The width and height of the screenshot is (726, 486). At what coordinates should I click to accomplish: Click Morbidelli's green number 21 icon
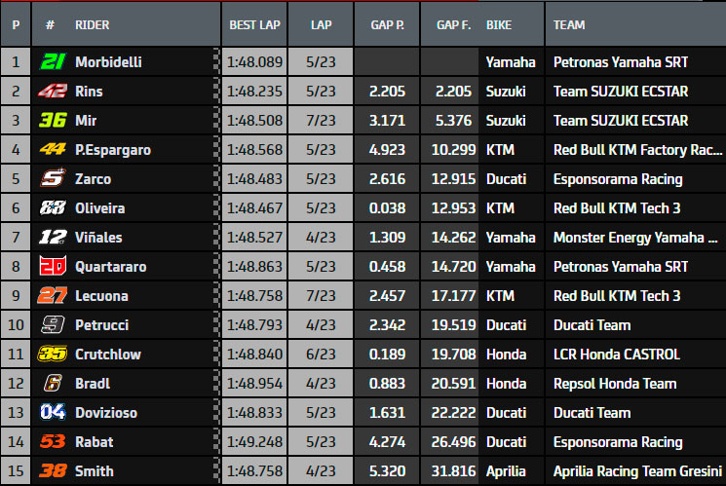click(53, 61)
